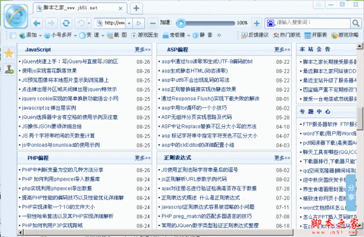Click the vertical scrollbar up arrow
Screen dimensions: 364x237
click(x=360, y=45)
